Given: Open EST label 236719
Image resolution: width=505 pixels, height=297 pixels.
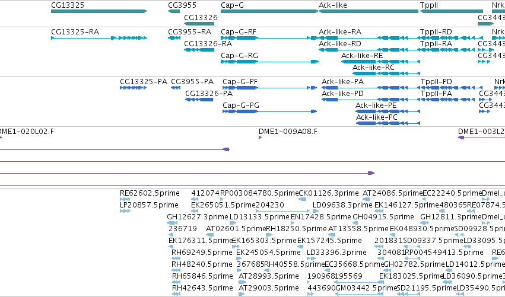Looking at the screenshot, I should tap(183, 228).
